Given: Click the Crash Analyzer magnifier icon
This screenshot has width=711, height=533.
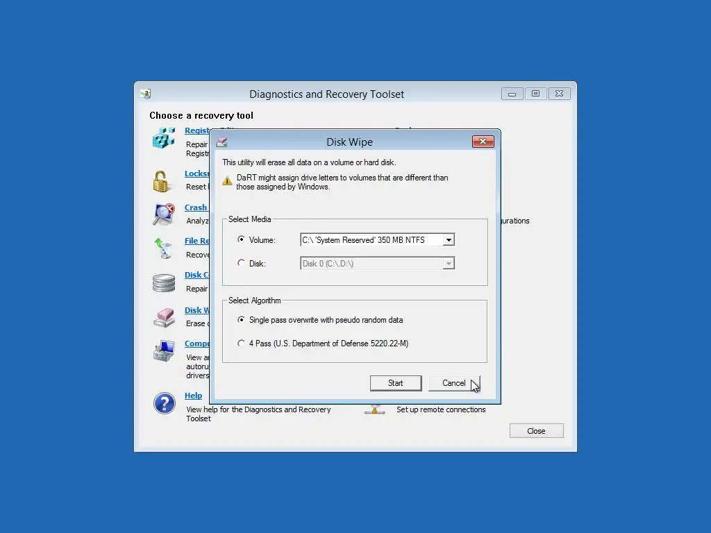Looking at the screenshot, I should (164, 214).
